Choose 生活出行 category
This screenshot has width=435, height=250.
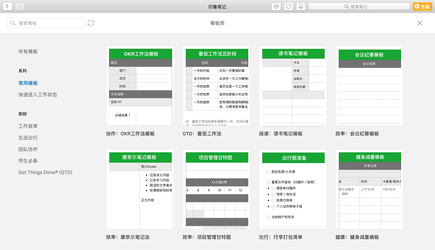point(28,138)
